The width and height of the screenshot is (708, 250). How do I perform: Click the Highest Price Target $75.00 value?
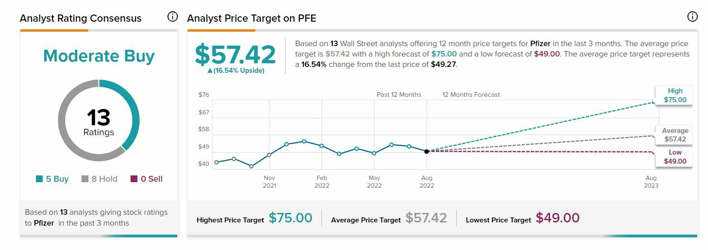coord(290,218)
